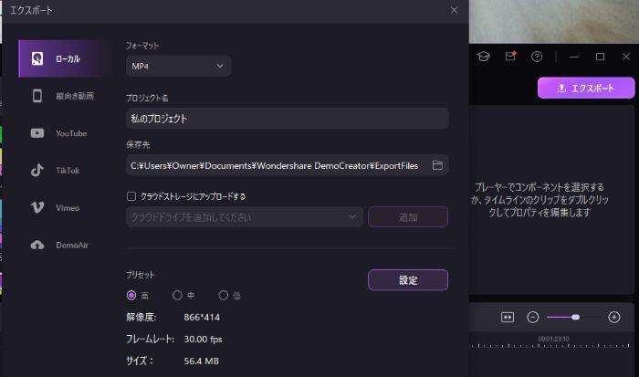Click the 追加 add button
Screen dimensions: 639x377
(x=408, y=217)
